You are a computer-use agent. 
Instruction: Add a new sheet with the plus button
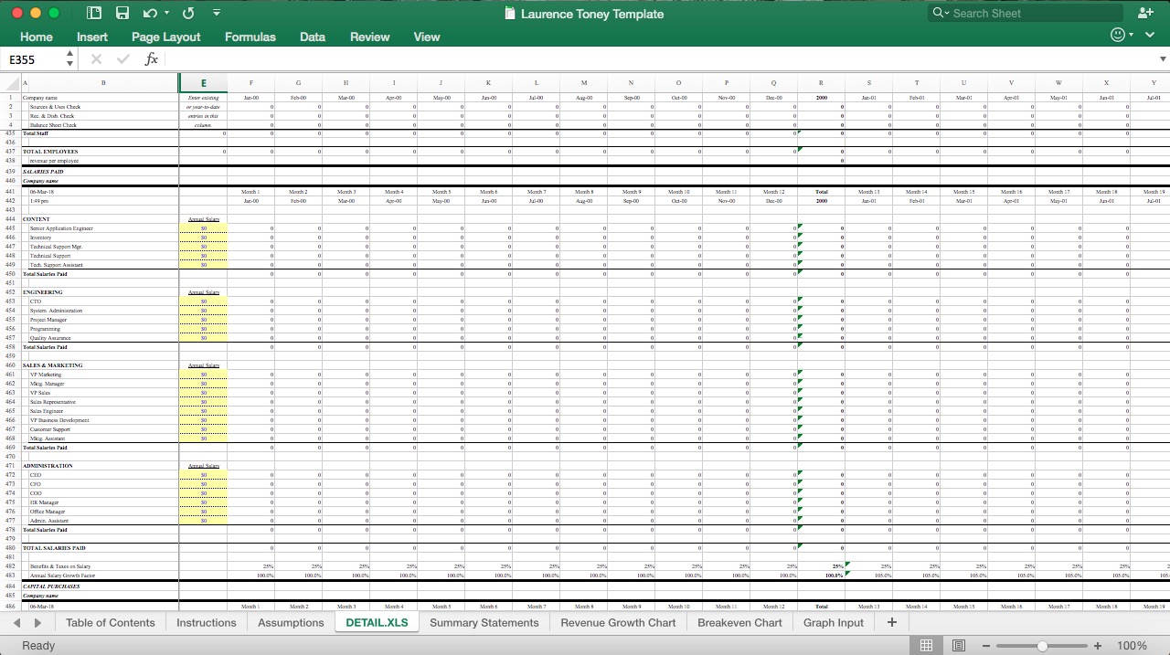click(x=890, y=622)
